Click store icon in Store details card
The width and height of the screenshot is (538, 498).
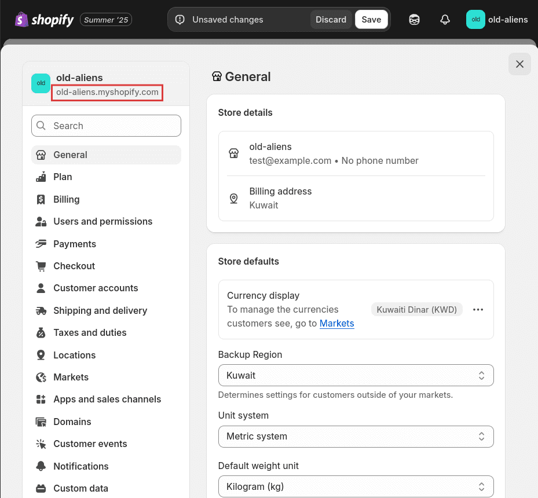pyautogui.click(x=233, y=153)
